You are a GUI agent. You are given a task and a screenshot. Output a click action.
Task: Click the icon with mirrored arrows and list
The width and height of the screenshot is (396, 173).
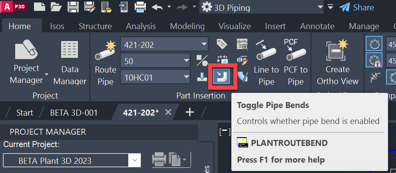(222, 60)
